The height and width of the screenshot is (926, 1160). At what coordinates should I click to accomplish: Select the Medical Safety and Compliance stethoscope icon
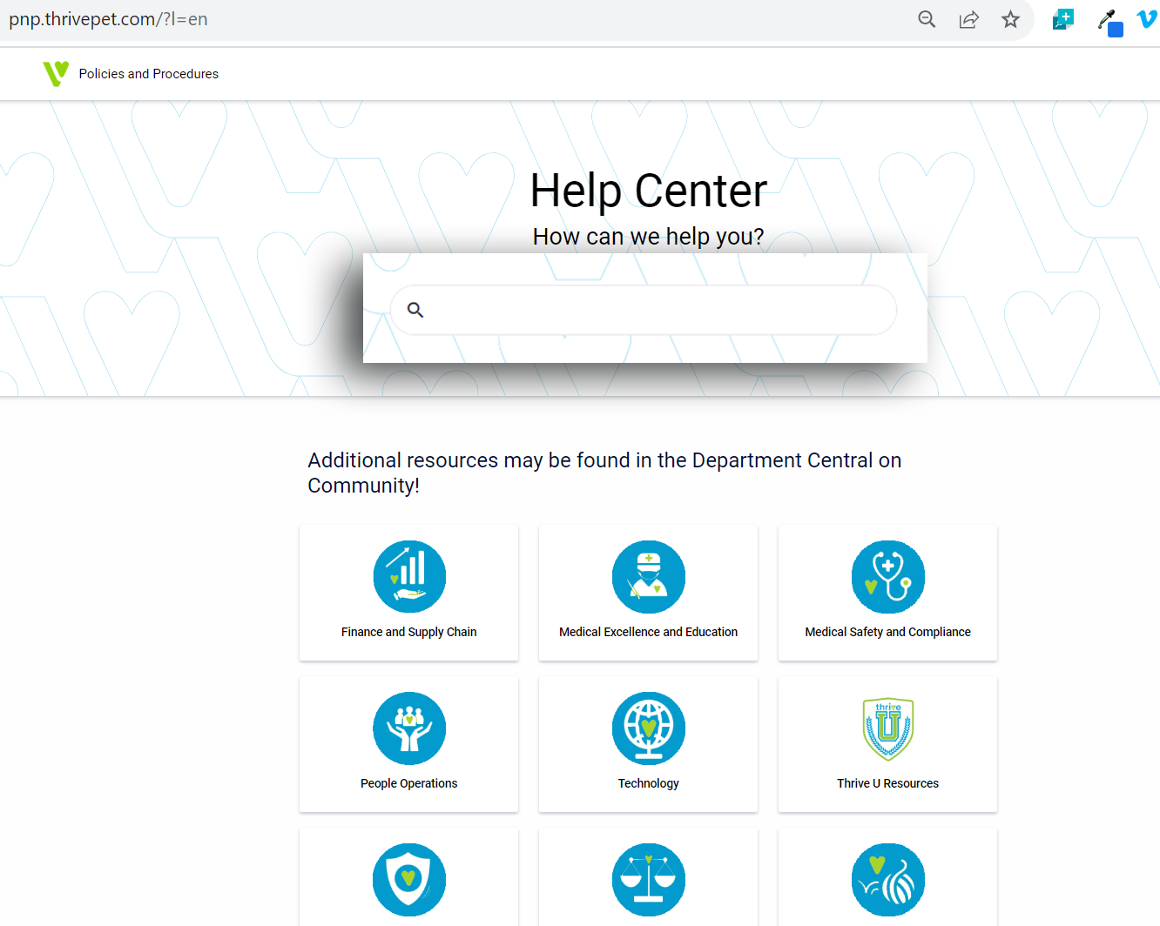(887, 577)
